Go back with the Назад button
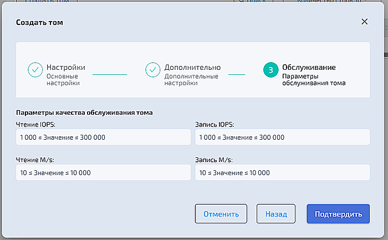 click(x=276, y=214)
